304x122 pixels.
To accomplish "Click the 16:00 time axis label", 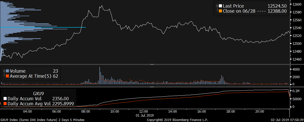I will coord(202,111).
